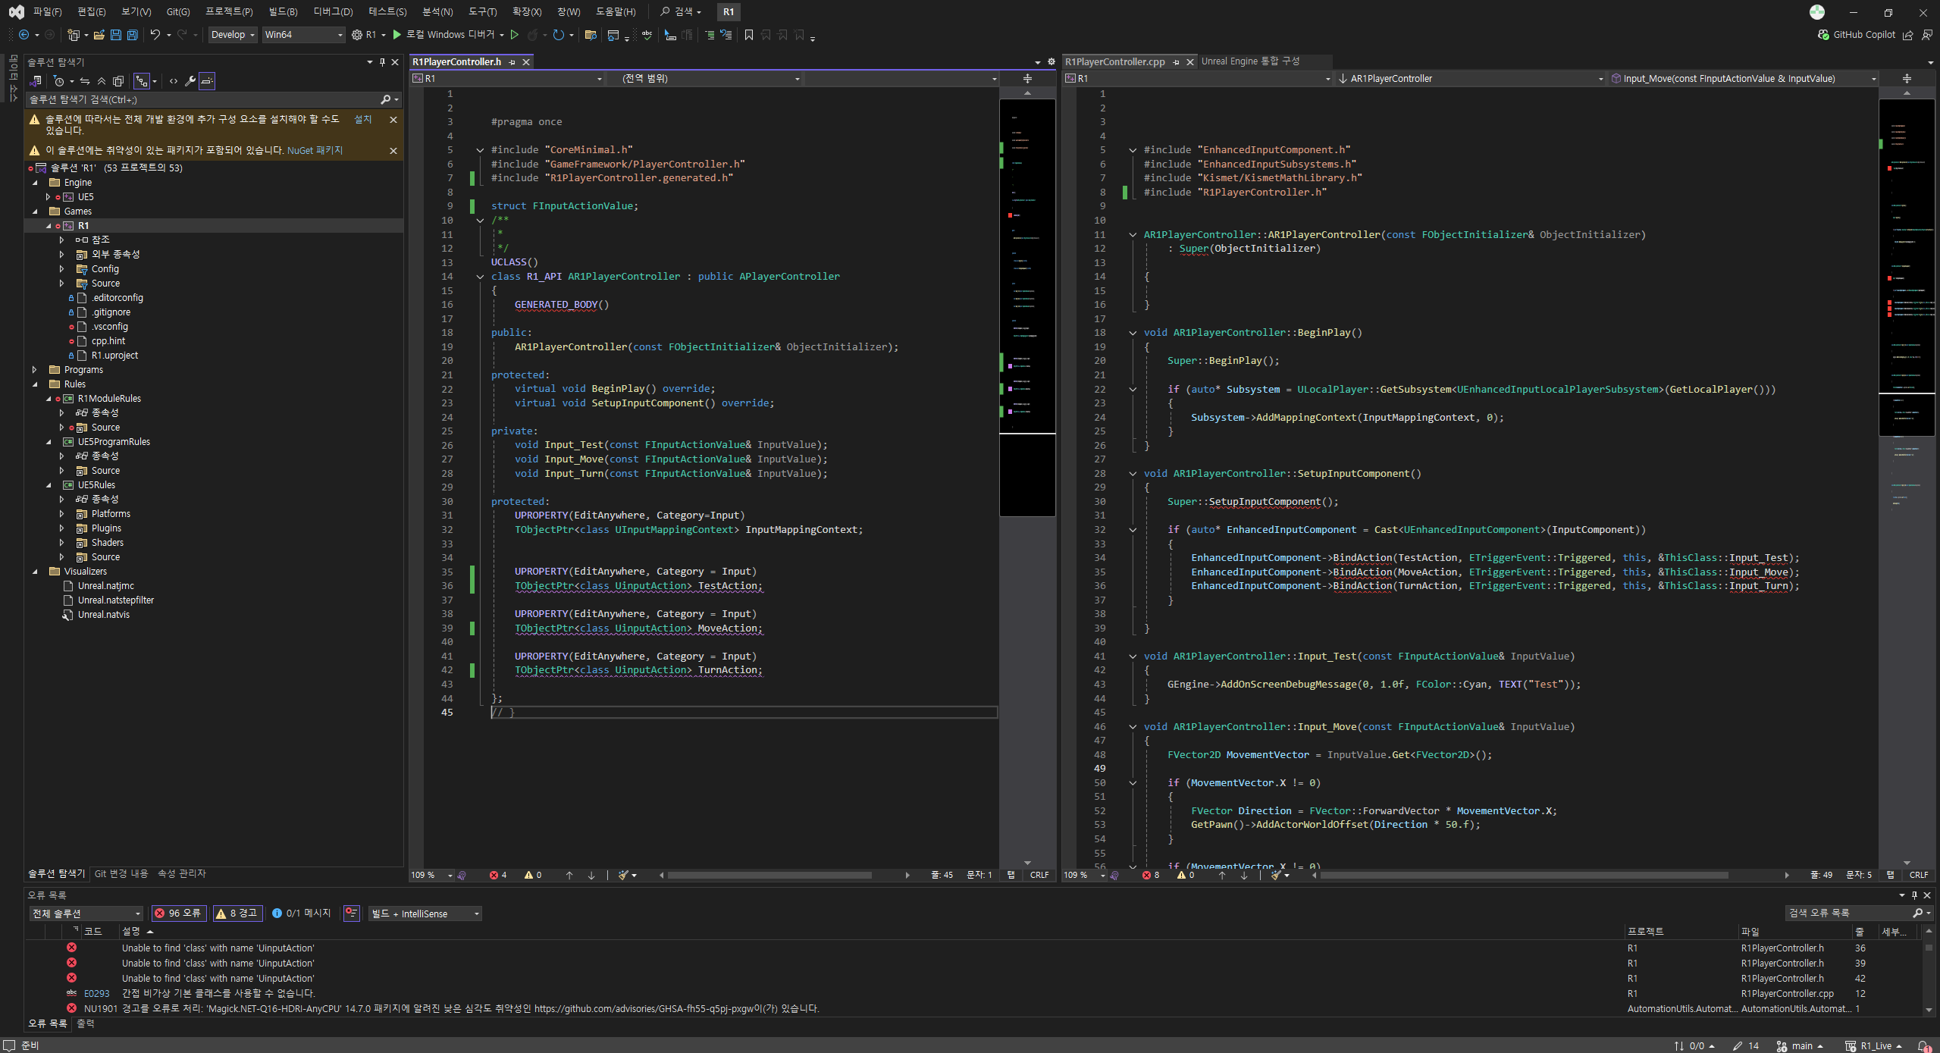
Task: Switch to the R1PlayerController.cpp tab
Action: click(1114, 61)
